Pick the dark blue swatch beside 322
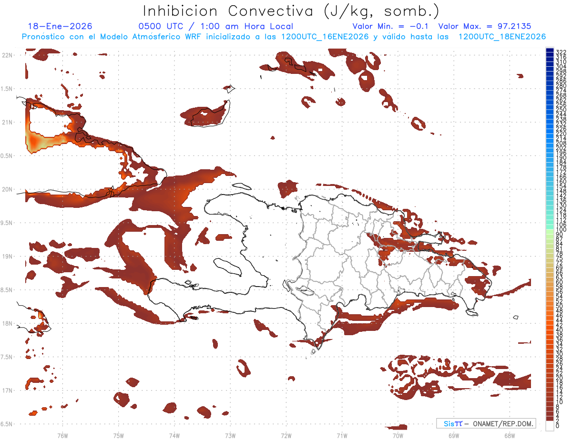572x442 pixels. click(x=550, y=51)
